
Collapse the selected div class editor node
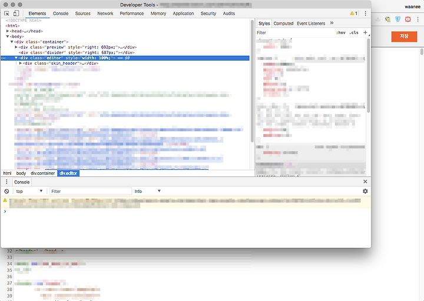pyautogui.click(x=16, y=58)
